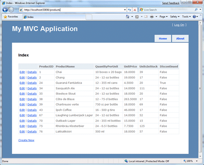Click the RSS Feeds toolbar icon
The width and height of the screenshot is (204, 165).
(x=137, y=17)
